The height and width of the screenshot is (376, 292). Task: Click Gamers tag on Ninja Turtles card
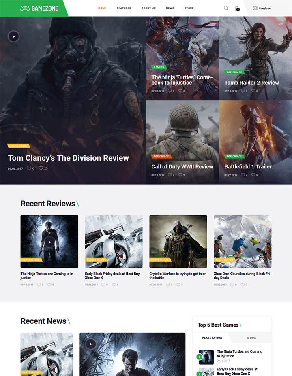point(159,67)
